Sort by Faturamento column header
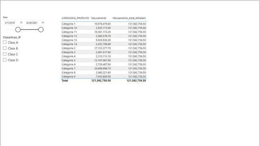The image size is (259, 146). click(99, 18)
